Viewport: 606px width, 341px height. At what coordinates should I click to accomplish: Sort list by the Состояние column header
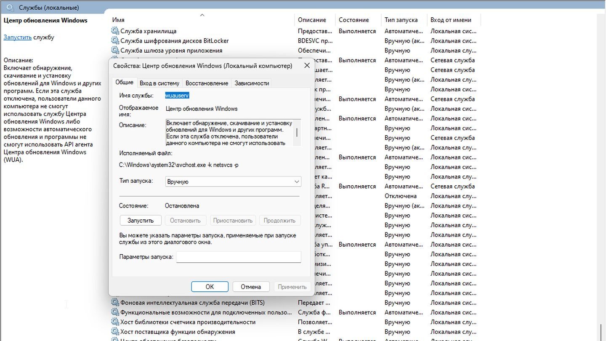(353, 20)
